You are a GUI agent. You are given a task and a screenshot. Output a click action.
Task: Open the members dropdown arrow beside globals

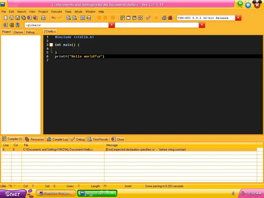202,25
